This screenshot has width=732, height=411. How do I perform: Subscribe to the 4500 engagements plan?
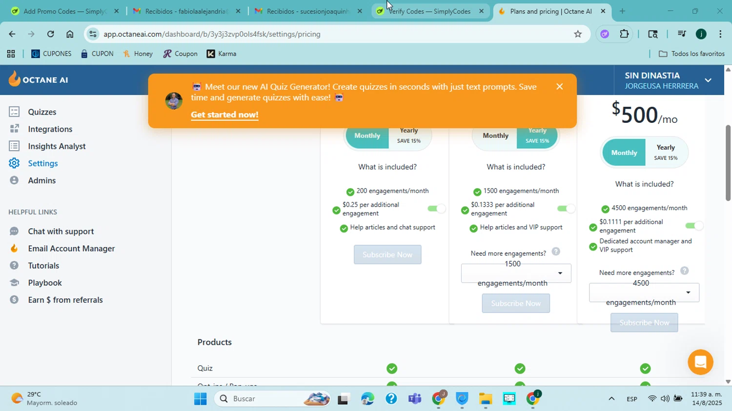(x=644, y=323)
